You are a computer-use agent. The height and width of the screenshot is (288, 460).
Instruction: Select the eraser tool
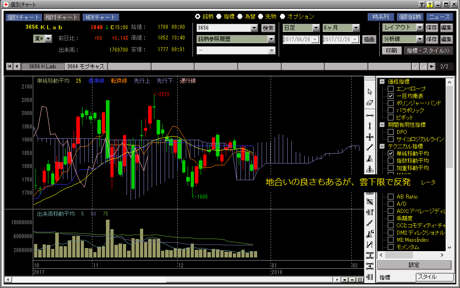point(370,103)
